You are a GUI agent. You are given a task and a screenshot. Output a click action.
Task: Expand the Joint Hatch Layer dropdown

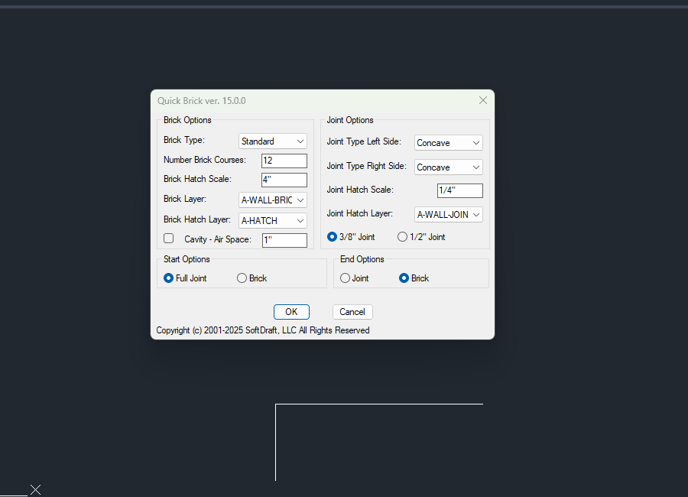(x=448, y=215)
